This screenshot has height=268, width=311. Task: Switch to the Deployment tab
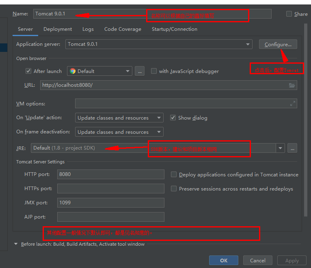pyautogui.click(x=58, y=29)
